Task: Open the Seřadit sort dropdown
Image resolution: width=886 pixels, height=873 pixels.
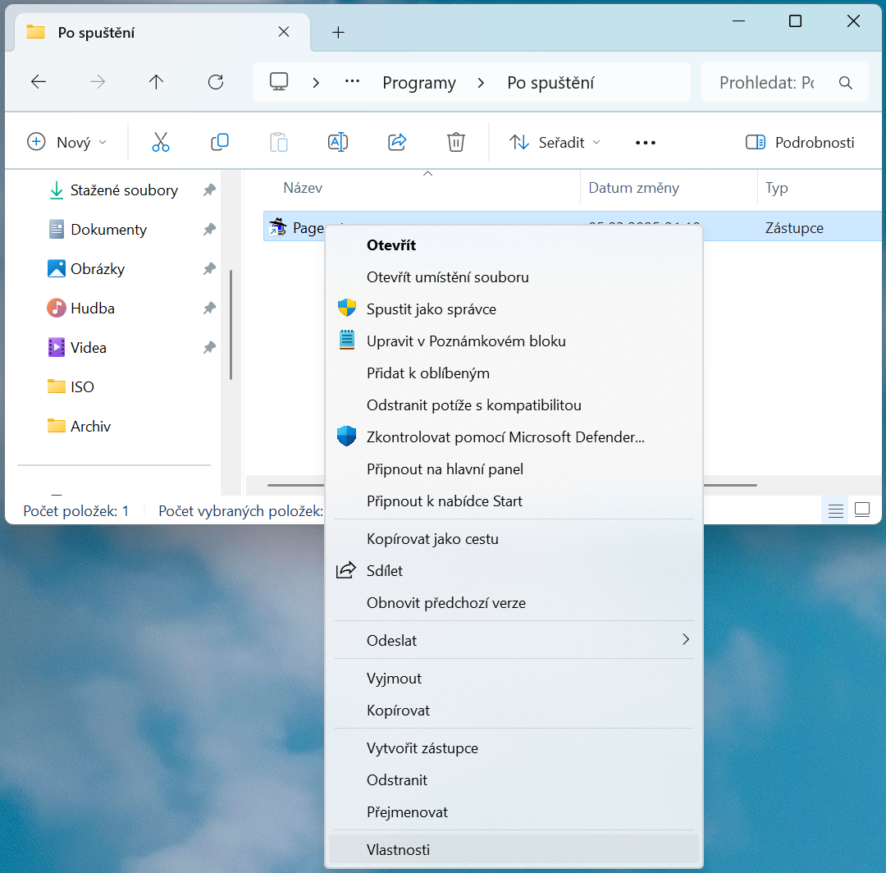Action: (555, 143)
